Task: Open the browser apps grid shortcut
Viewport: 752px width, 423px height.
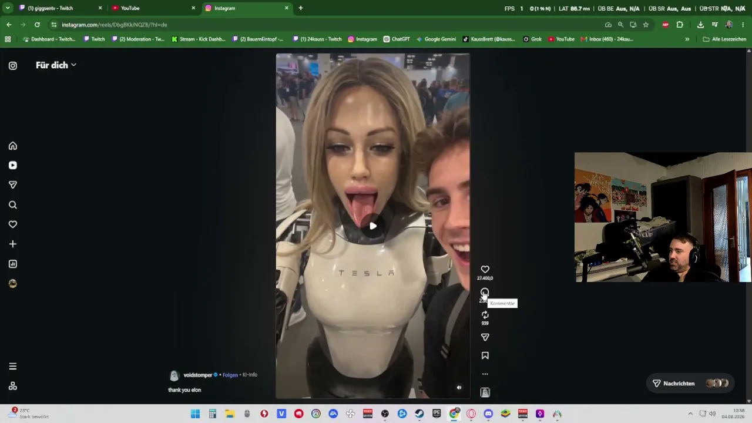Action: (8, 39)
